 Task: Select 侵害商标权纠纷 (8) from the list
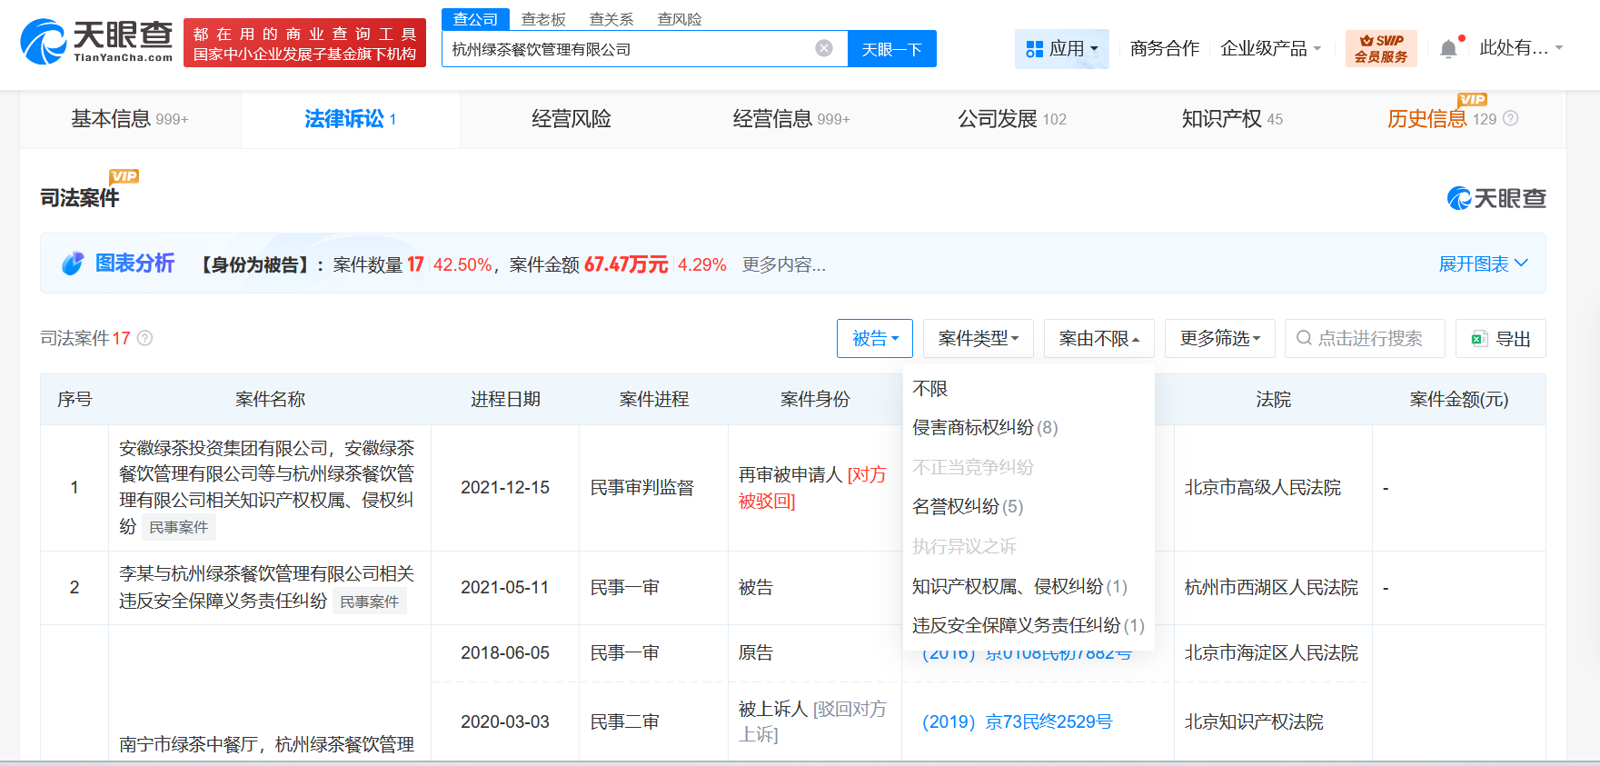[x=985, y=427]
